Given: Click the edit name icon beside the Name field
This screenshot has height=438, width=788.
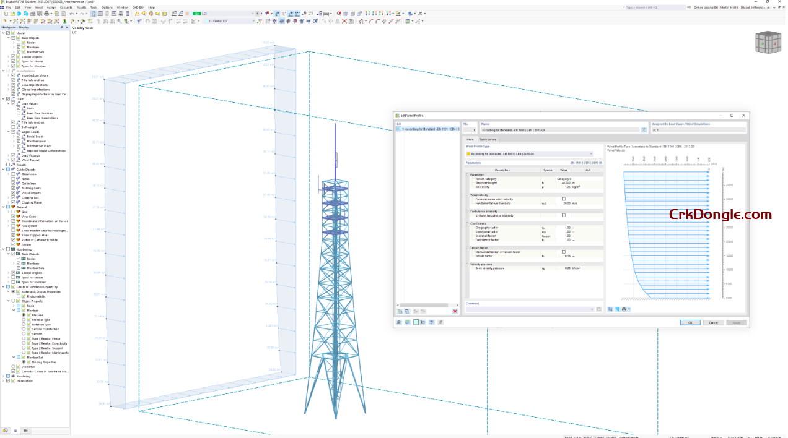Looking at the screenshot, I should [644, 130].
